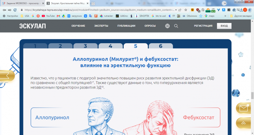Open a new browser tab
The width and height of the screenshot is (254, 135).
[93, 3]
